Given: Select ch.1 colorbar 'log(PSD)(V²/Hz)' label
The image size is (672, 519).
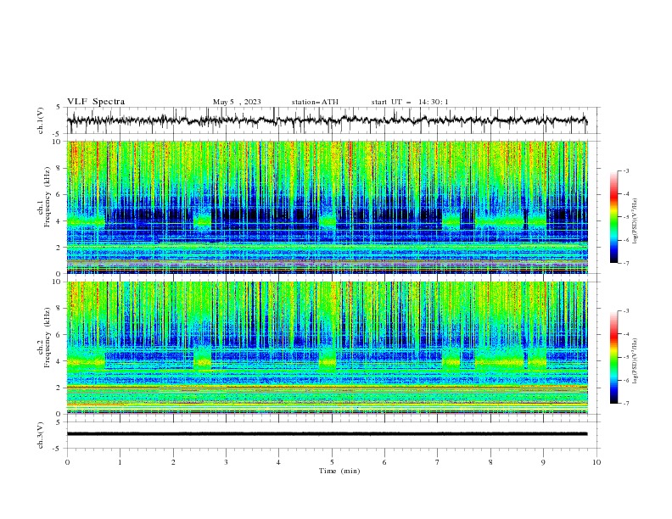Looking at the screenshot, I should click(636, 221).
